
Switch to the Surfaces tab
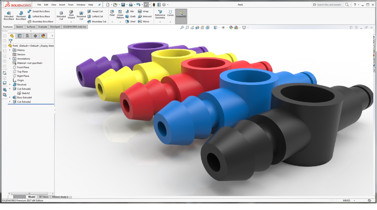31,27
